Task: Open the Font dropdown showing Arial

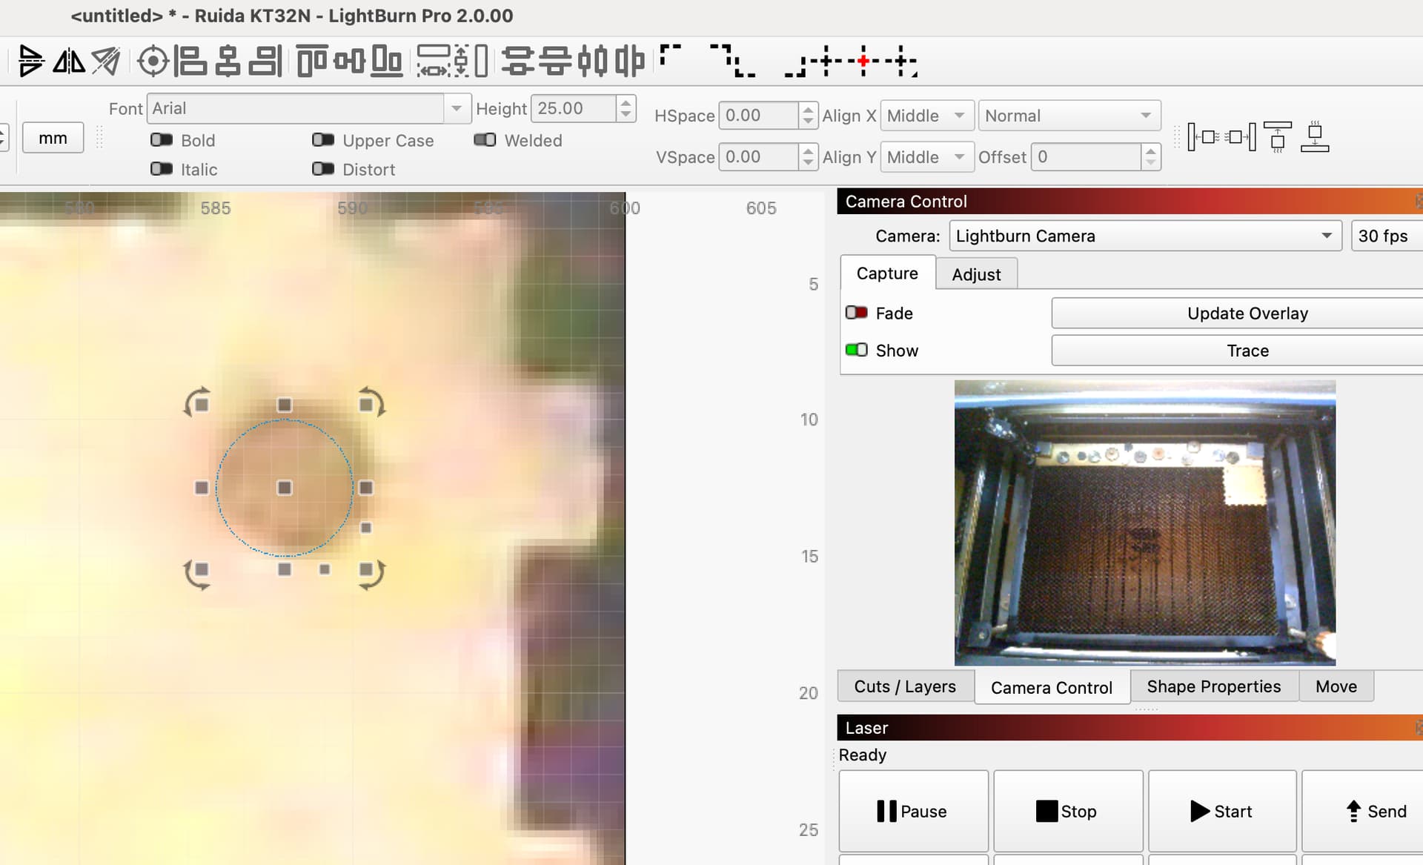Action: pyautogui.click(x=308, y=108)
